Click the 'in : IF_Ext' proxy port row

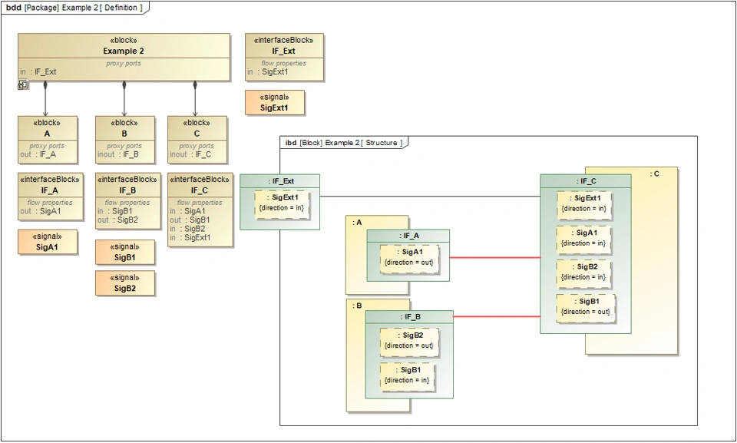tap(38, 71)
